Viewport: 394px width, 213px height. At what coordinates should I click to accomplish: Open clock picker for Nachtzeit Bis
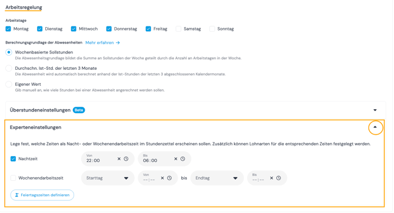pos(183,159)
